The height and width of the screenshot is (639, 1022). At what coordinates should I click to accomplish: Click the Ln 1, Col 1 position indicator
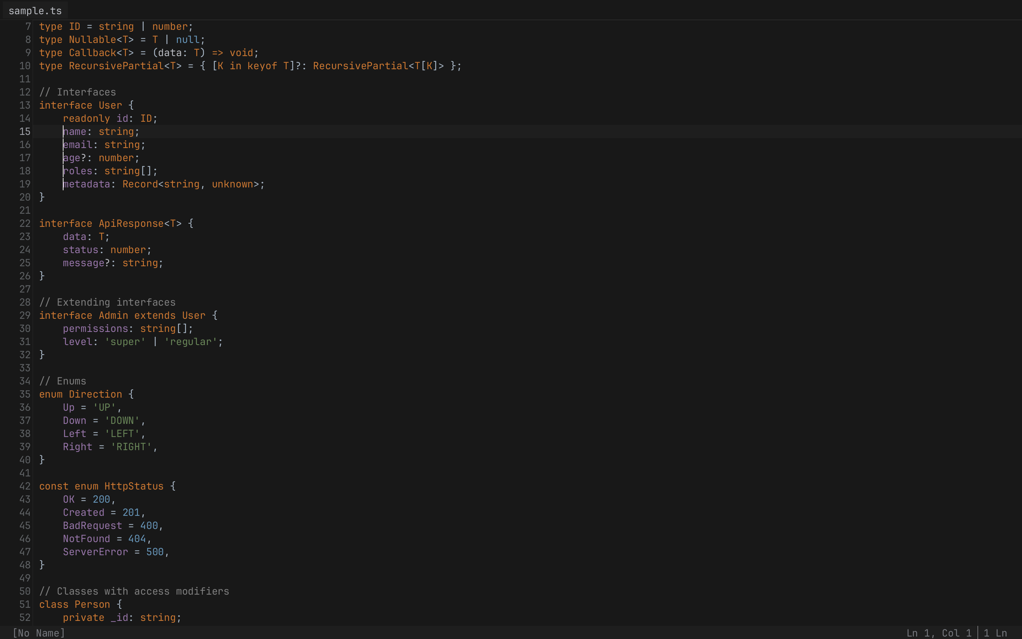938,633
